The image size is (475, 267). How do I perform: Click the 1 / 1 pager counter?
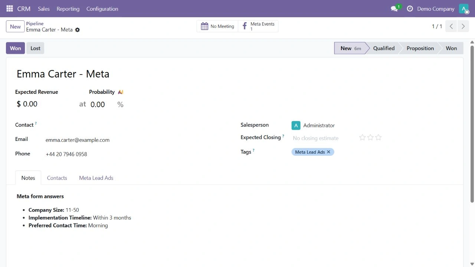pos(437,26)
